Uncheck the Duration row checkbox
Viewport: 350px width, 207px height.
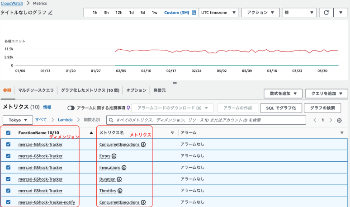[8, 179]
